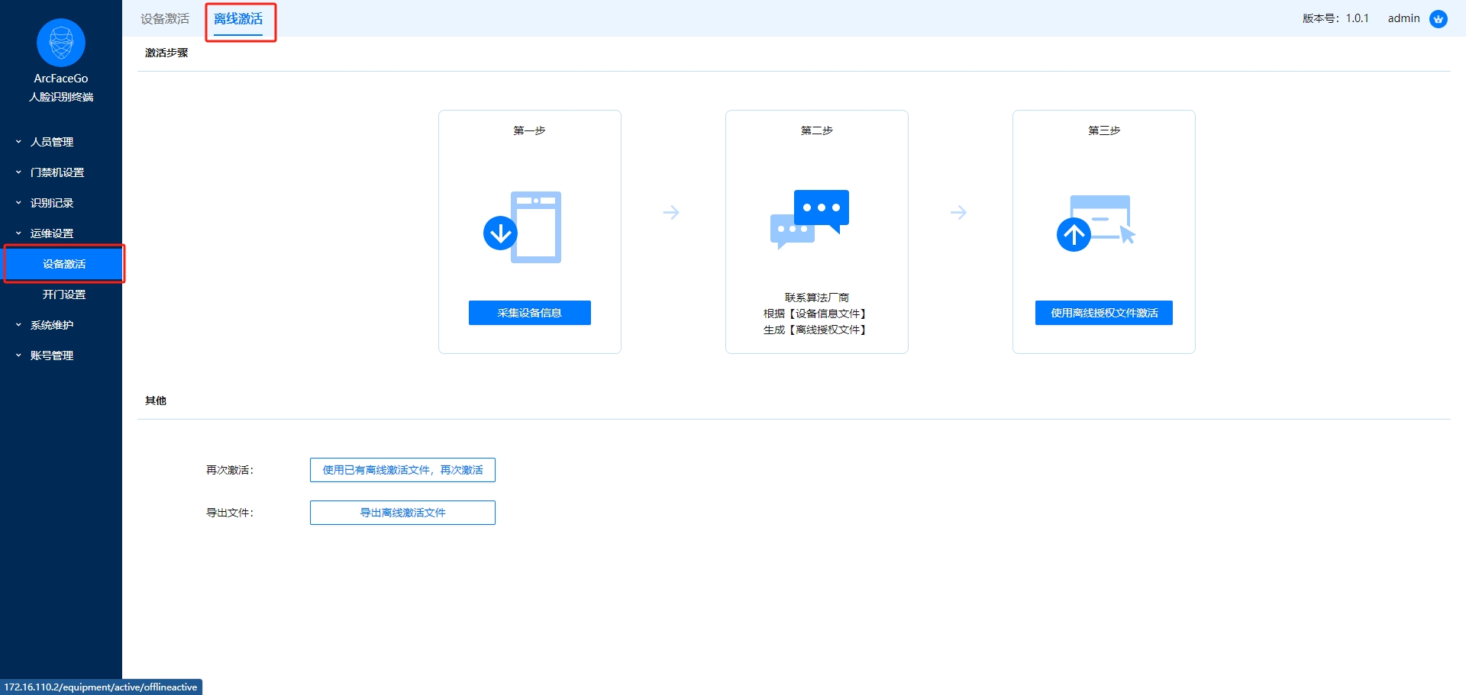Screen dimensions: 1466x695
Task: Click the 第一步 step title
Action: pyautogui.click(x=530, y=130)
